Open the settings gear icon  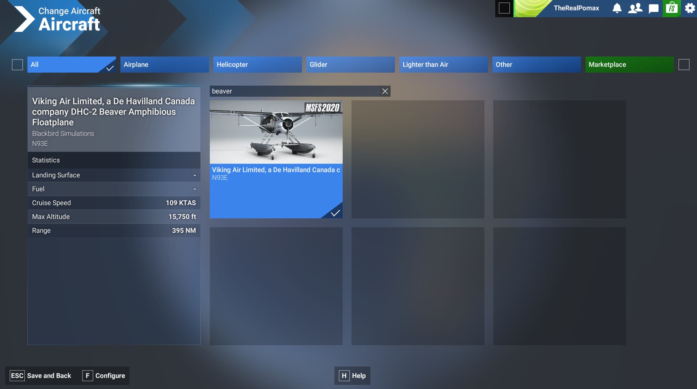click(x=690, y=8)
